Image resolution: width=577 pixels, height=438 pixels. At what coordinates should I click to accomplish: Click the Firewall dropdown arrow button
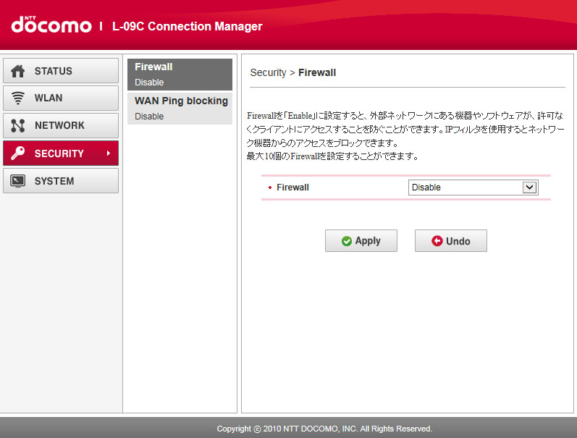click(530, 188)
